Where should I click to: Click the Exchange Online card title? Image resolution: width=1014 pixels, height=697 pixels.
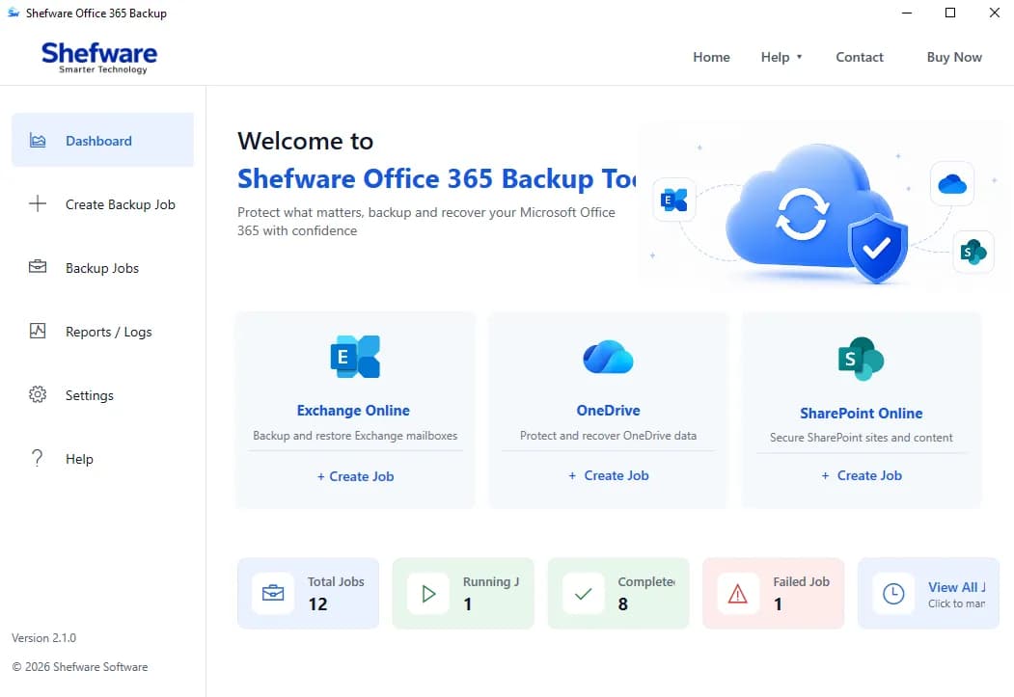click(x=353, y=410)
